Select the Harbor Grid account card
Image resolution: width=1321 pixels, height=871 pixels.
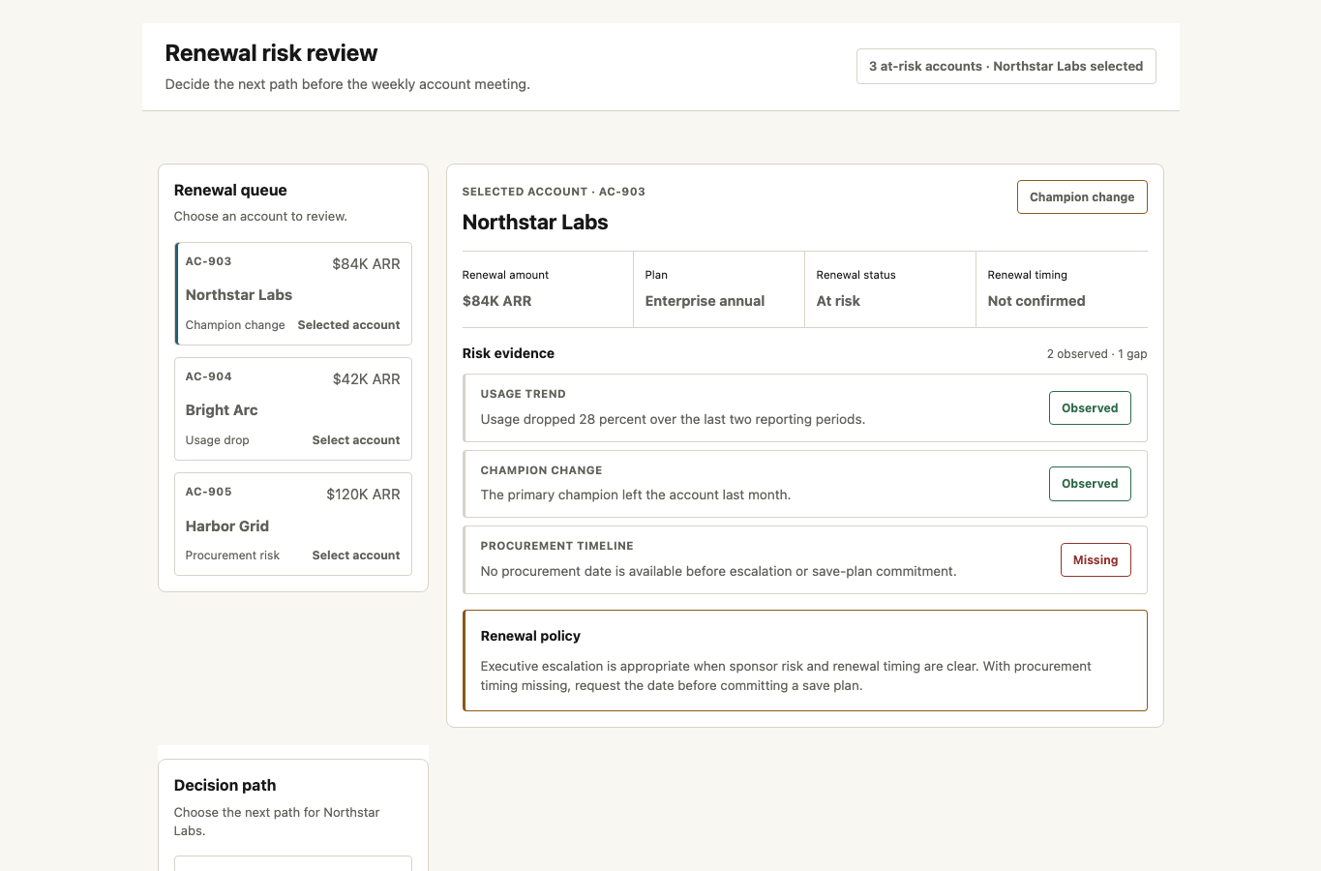pyautogui.click(x=293, y=524)
